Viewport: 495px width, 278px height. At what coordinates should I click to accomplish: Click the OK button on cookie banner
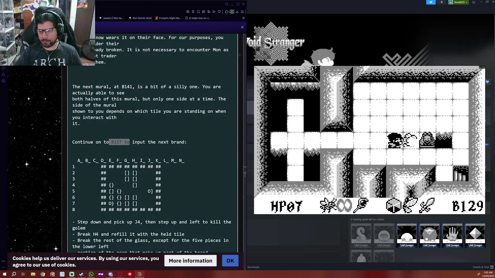coord(230,261)
